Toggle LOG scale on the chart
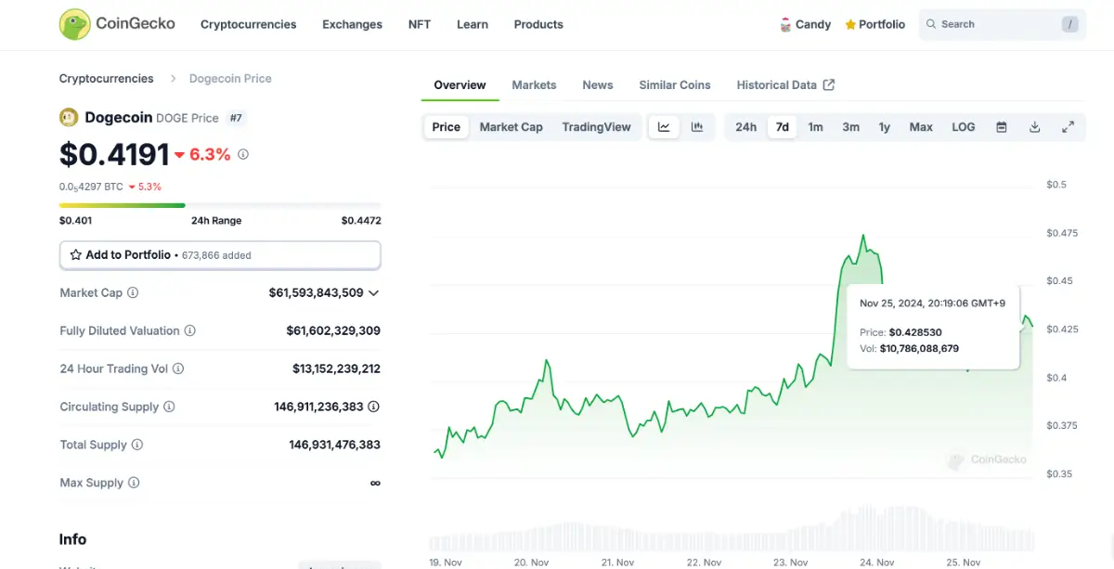 coord(963,126)
